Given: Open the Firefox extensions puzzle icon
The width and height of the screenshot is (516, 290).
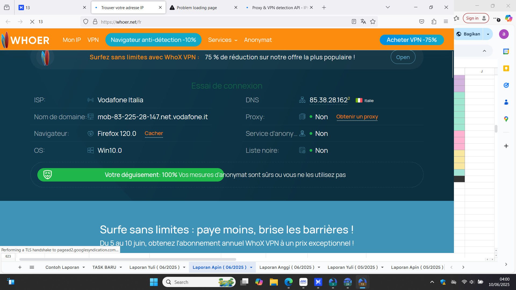Looking at the screenshot, I should (x=434, y=22).
